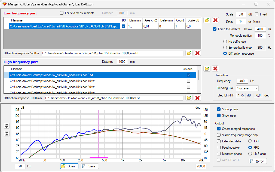Browse for Diffraction response 5-30 m file
275x172 pixels.
tap(189, 53)
